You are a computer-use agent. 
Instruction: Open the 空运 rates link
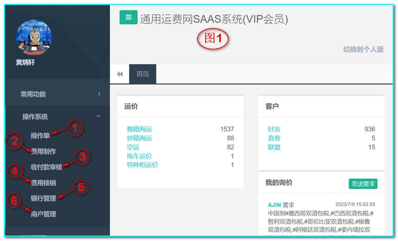coord(133,147)
